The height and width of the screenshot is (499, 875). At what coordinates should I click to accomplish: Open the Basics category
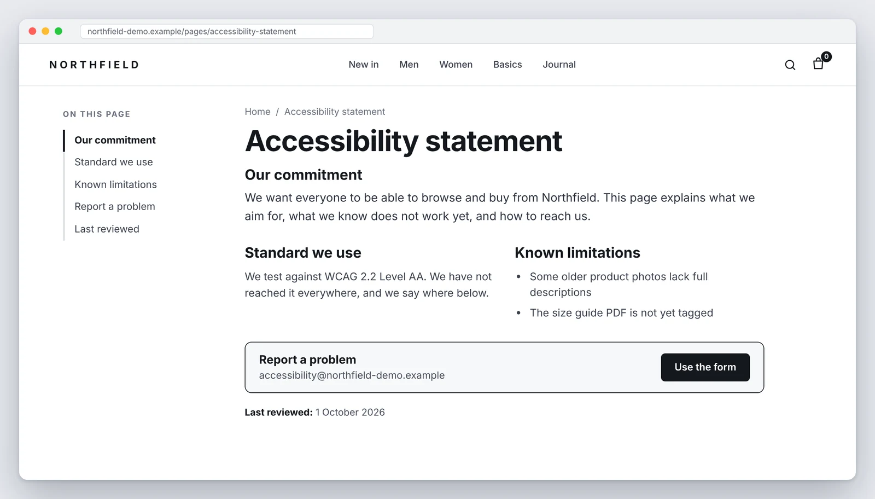point(507,65)
